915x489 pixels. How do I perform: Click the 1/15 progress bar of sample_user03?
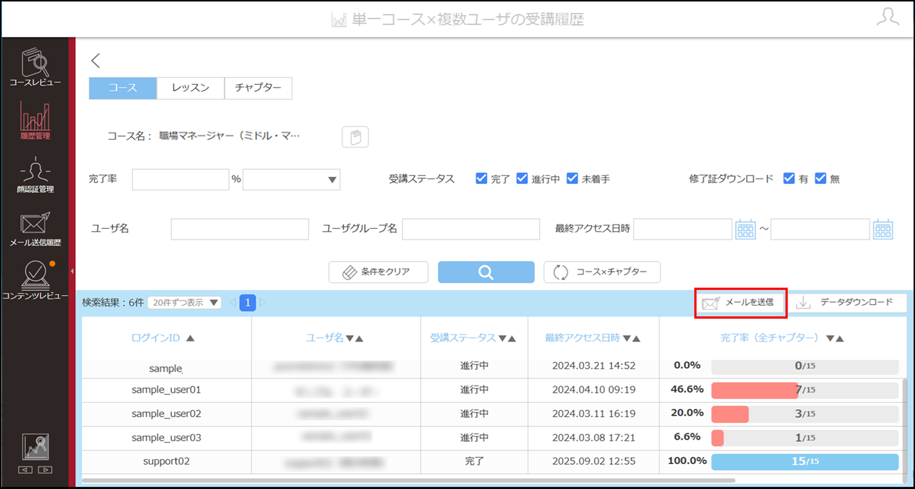point(805,438)
